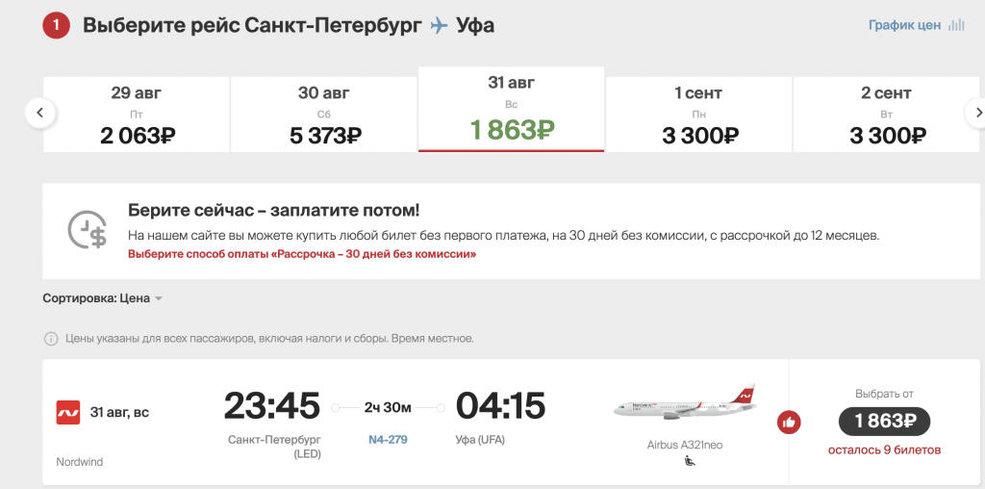Select the 29 авг date tab

pos(137,115)
